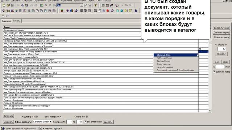Click the 'Вниз' move down button

tap(217, 62)
